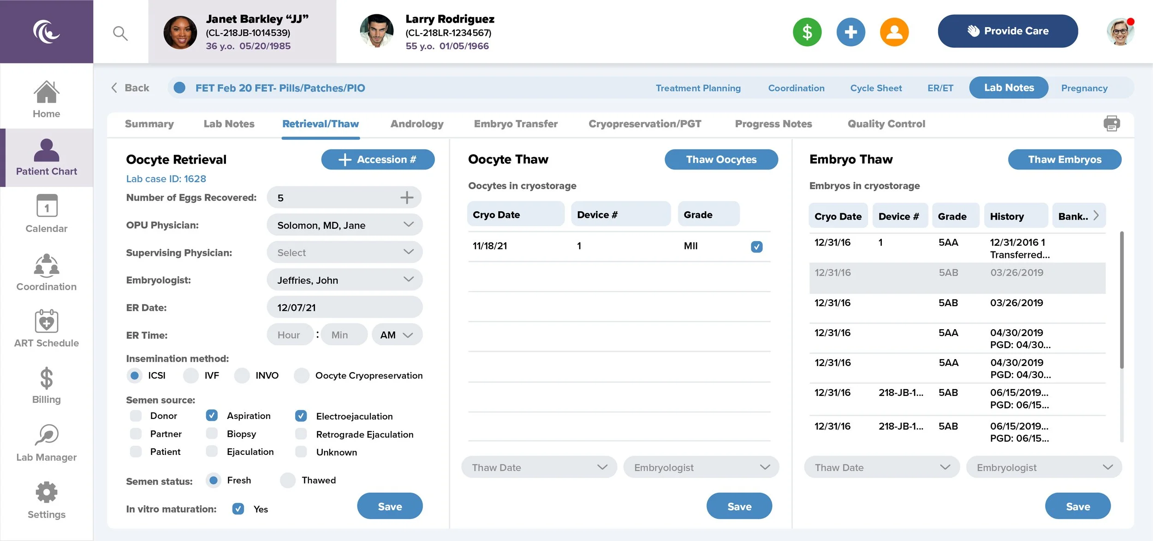Image resolution: width=1153 pixels, height=541 pixels.
Task: Expand the Supervising Physician dropdown
Action: pyautogui.click(x=344, y=252)
